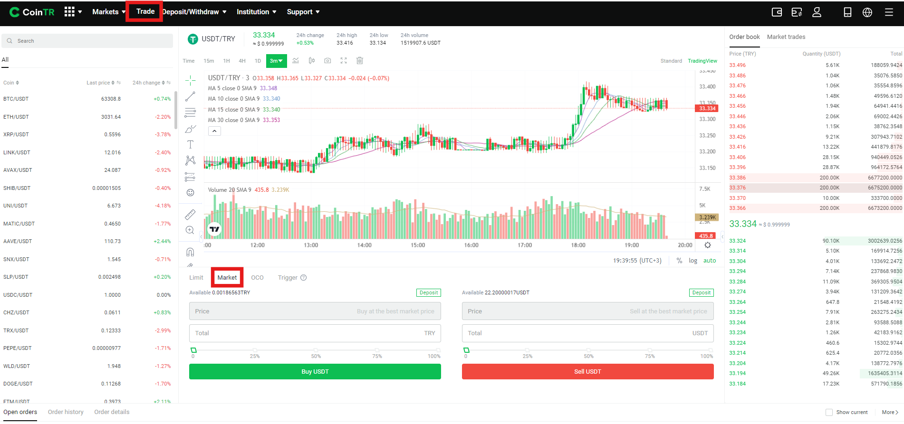Open the apps grid menu icon
The image size is (904, 424).
[70, 12]
